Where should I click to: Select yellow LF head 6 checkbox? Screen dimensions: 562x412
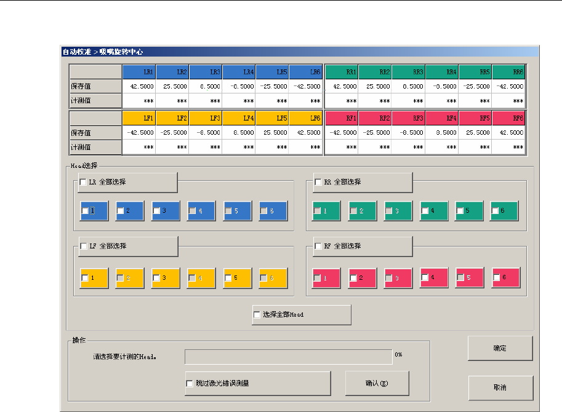tap(264, 278)
